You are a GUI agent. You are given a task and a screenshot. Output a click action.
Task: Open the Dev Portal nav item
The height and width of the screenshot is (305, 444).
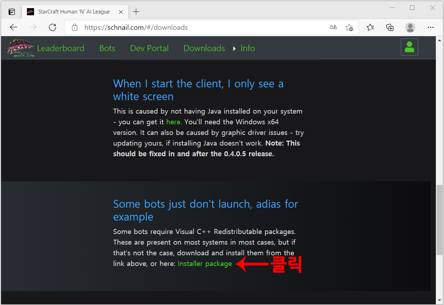click(x=149, y=48)
